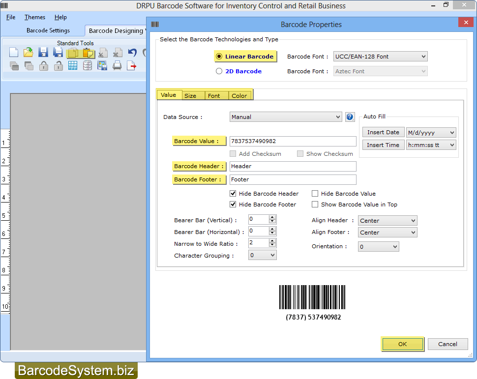Paste from clipboard using toolbar icon

[x=88, y=53]
